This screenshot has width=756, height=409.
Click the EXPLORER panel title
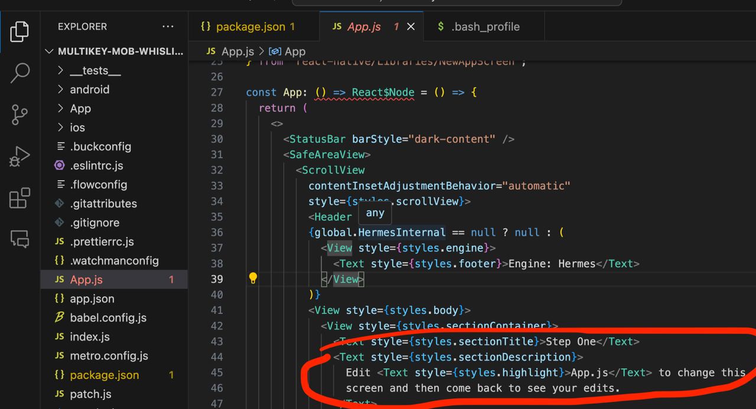[82, 27]
